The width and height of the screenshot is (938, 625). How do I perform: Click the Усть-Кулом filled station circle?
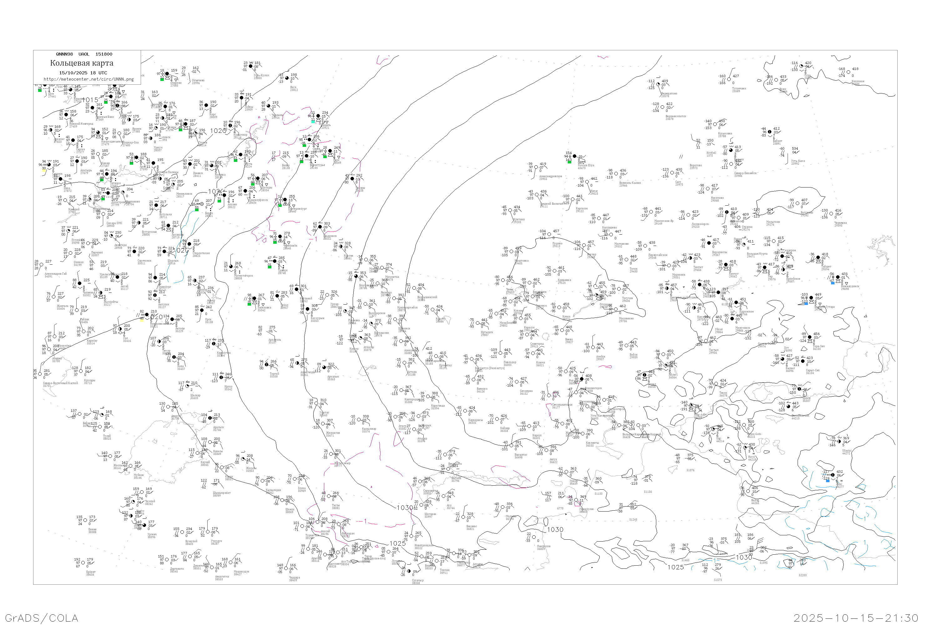(x=250, y=67)
